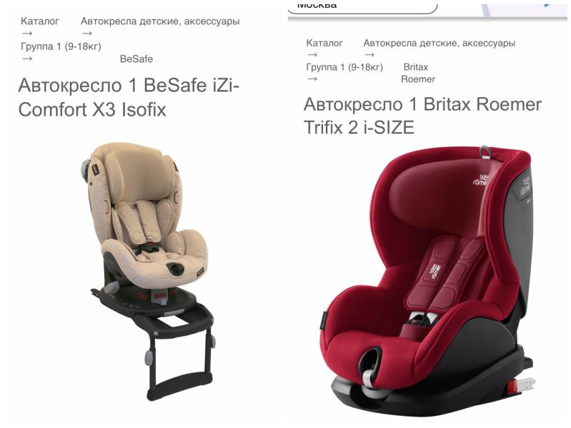Click arrow under left Каталог breadcrumb
This screenshot has height=428, width=571.
(27, 34)
